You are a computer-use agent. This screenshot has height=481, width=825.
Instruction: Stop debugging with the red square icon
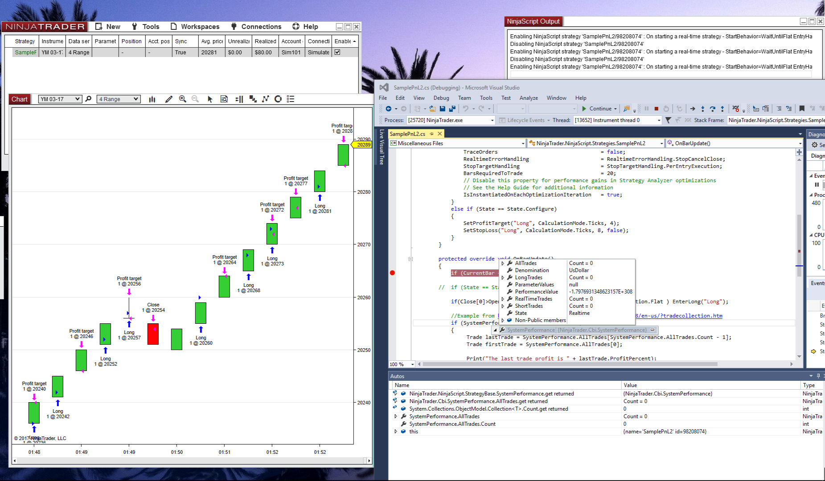pos(656,109)
